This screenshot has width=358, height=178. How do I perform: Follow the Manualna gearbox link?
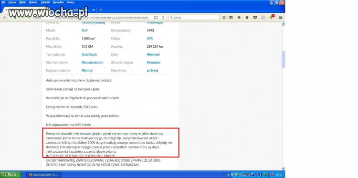coord(154,63)
